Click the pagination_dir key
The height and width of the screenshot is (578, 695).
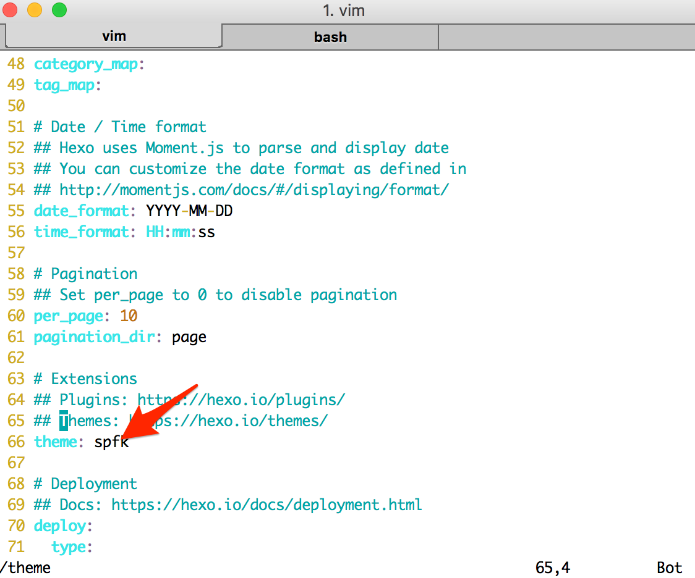click(x=95, y=337)
